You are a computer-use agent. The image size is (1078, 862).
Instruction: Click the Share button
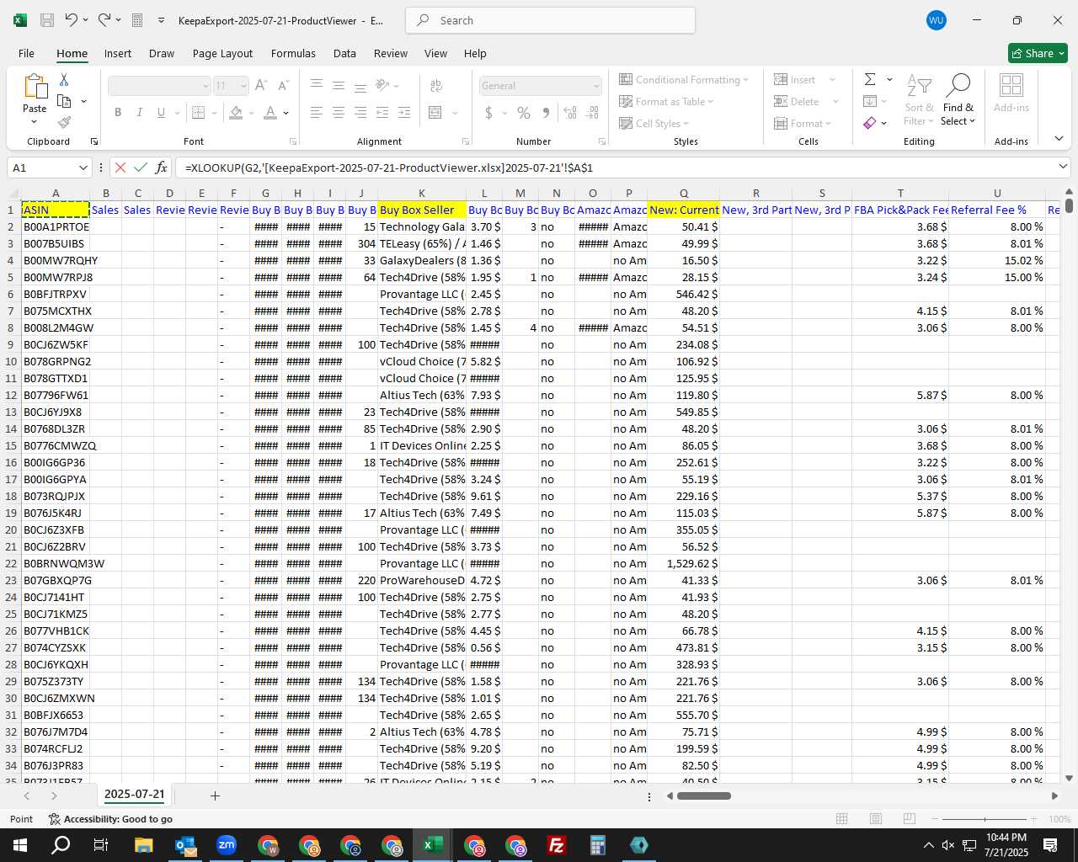[x=1038, y=53]
